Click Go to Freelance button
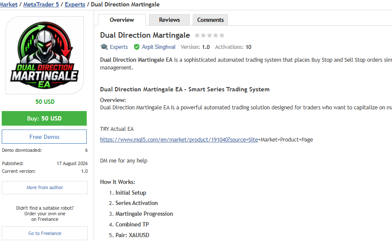 pyautogui.click(x=45, y=233)
